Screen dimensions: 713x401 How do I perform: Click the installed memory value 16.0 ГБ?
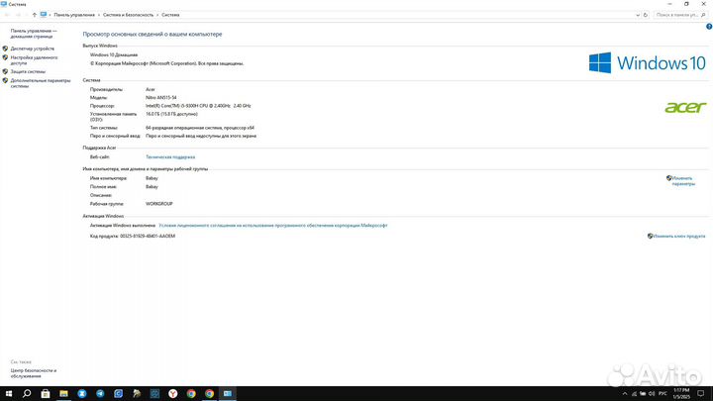point(171,114)
